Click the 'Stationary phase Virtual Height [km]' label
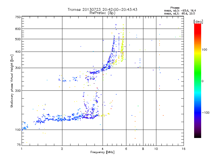Screen dimensions: 216x162 point(12,81)
